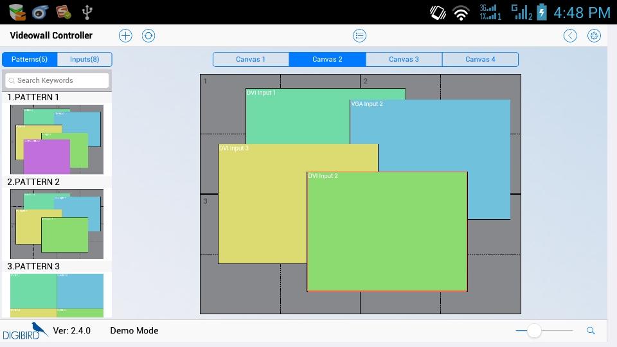Select the PATTERN 2 thumbnail

[x=57, y=224]
